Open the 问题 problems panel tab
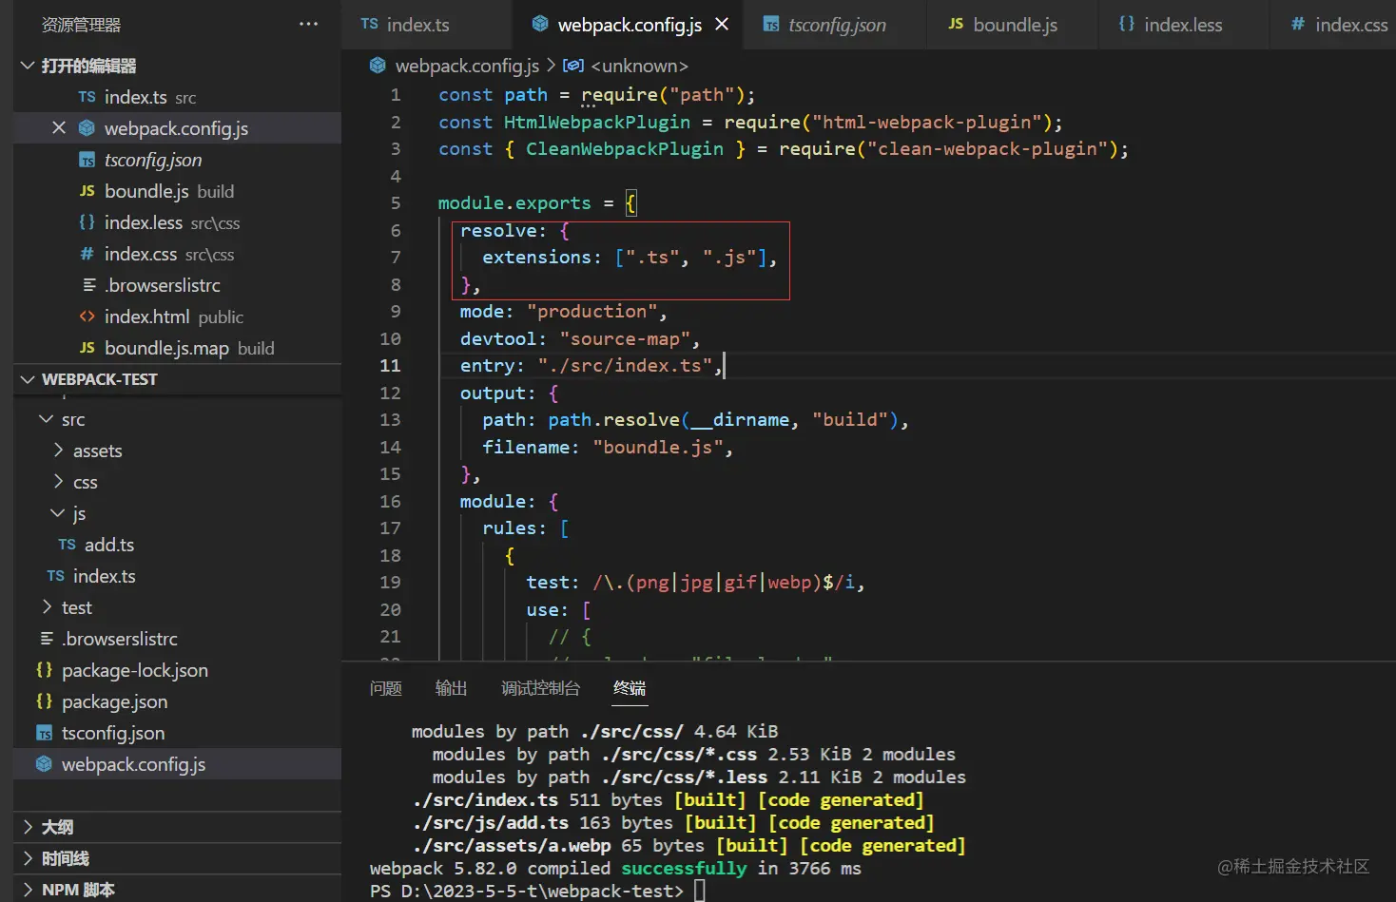The width and height of the screenshot is (1396, 902). coord(386,688)
